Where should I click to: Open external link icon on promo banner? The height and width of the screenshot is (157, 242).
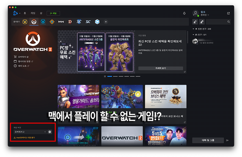[x=184, y=72]
